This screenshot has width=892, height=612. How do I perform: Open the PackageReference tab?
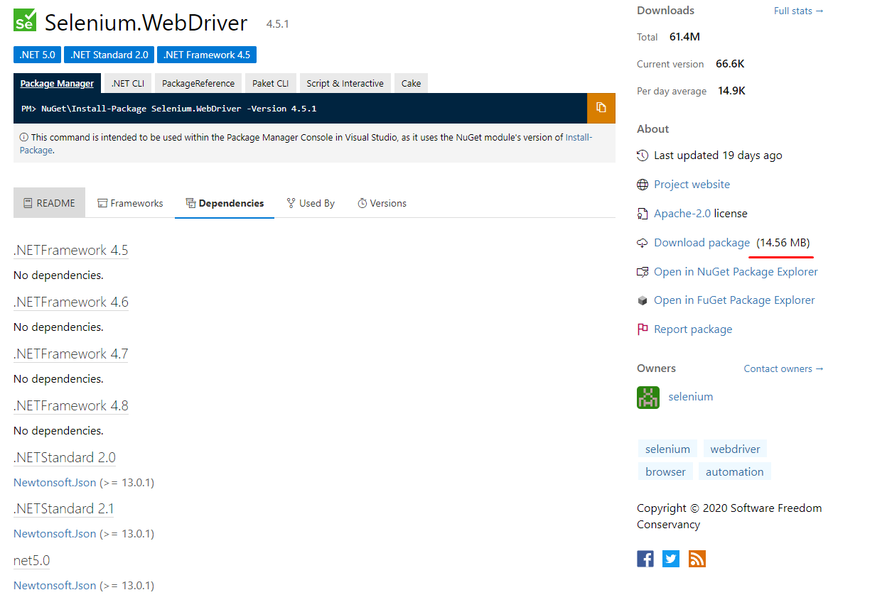198,83
